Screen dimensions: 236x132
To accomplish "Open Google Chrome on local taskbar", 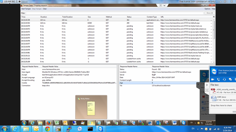I will click(48, 129).
